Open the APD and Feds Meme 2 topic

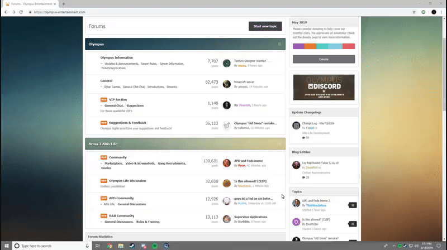tap(316, 201)
